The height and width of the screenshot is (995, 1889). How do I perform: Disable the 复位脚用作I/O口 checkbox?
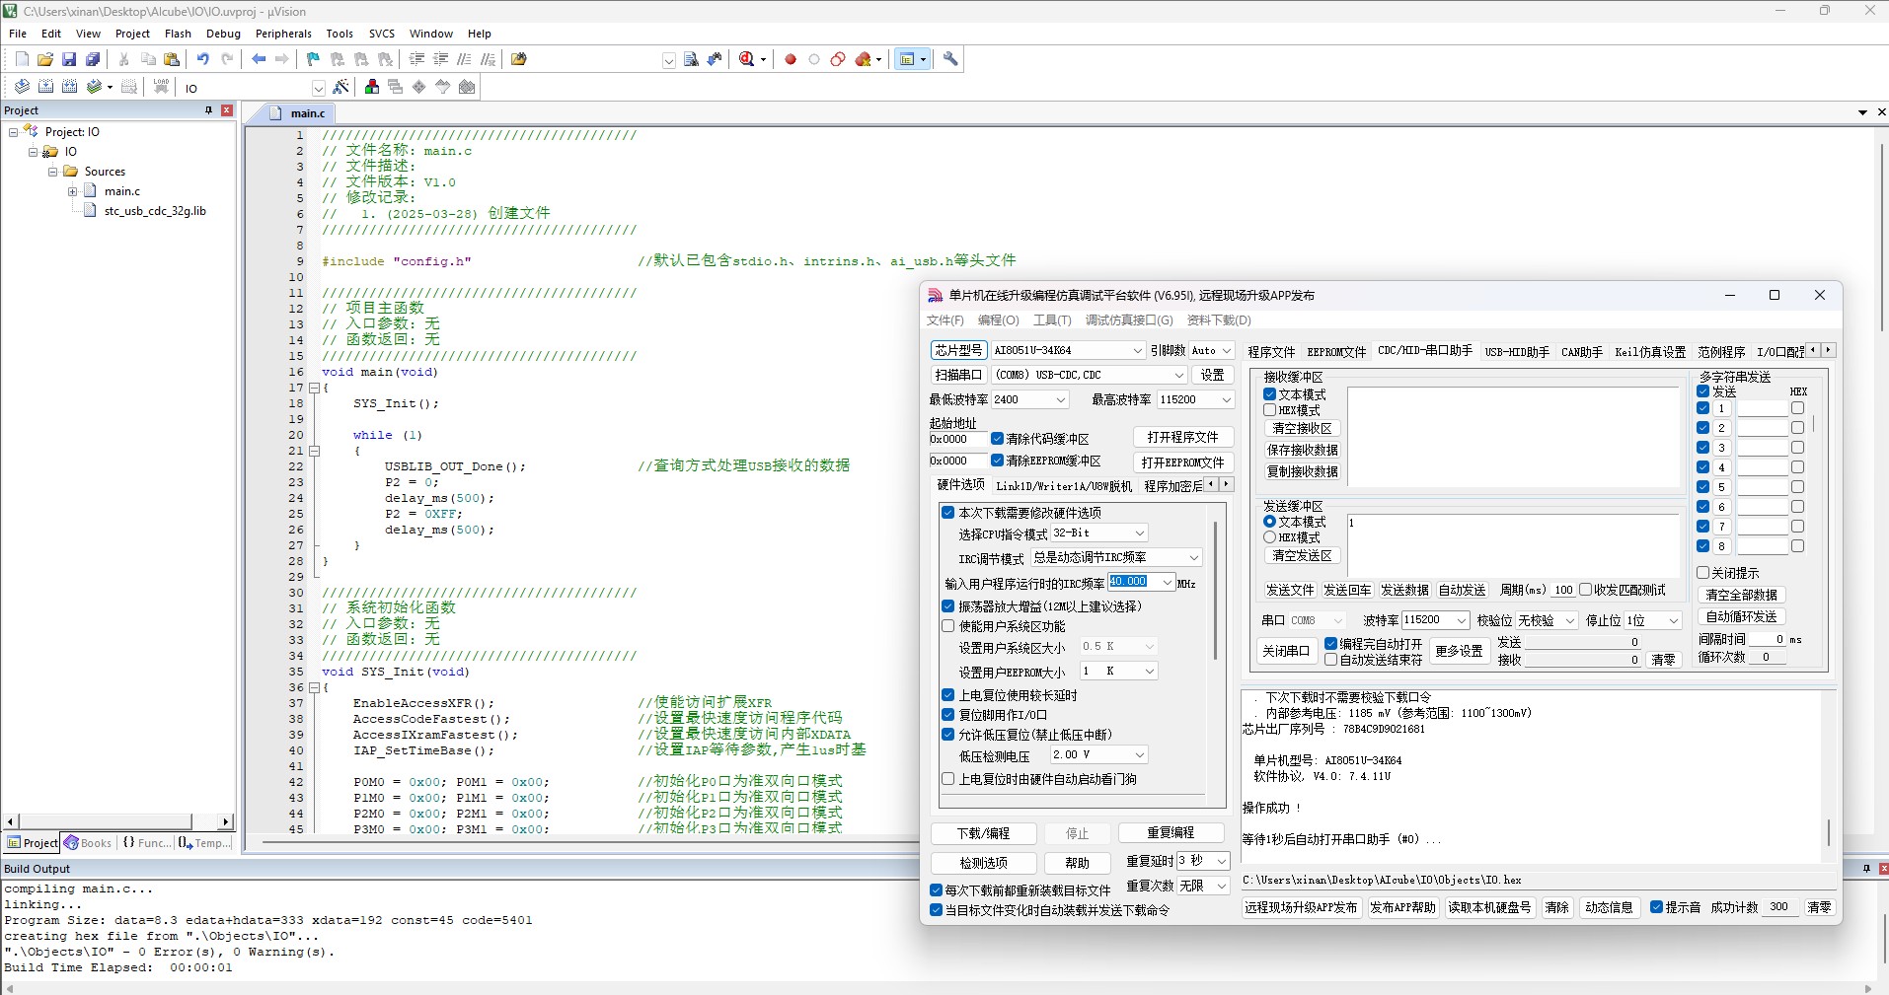coord(948,715)
